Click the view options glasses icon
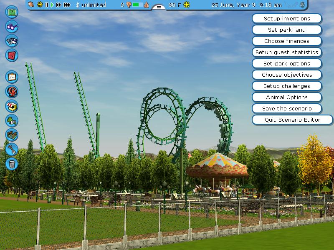Viewport: 334px width, 250px height. pyautogui.click(x=12, y=26)
